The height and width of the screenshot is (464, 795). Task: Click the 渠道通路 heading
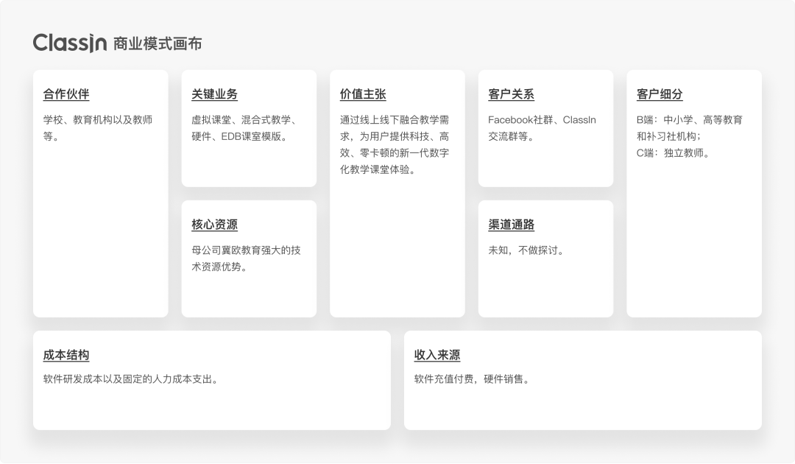[511, 225]
